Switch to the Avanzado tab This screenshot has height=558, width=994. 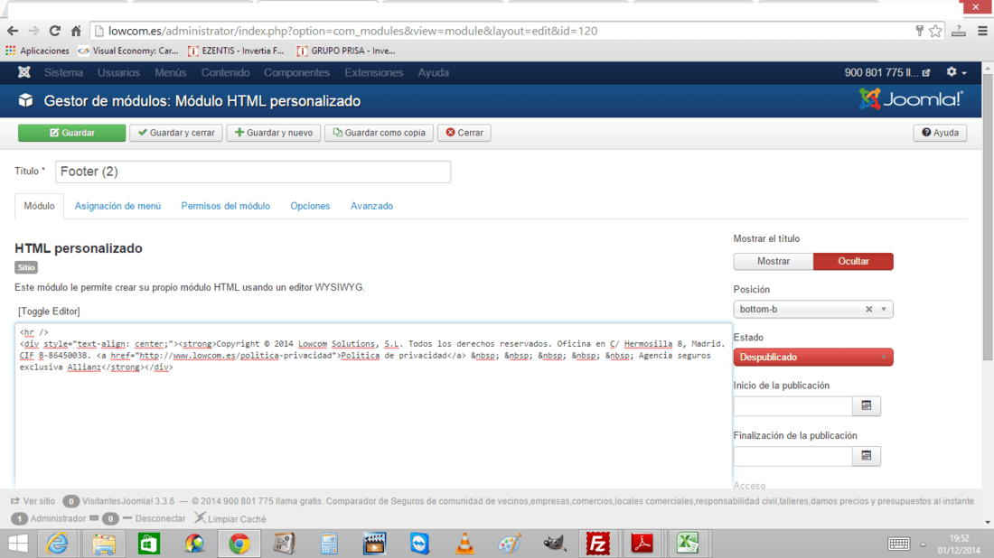[371, 206]
